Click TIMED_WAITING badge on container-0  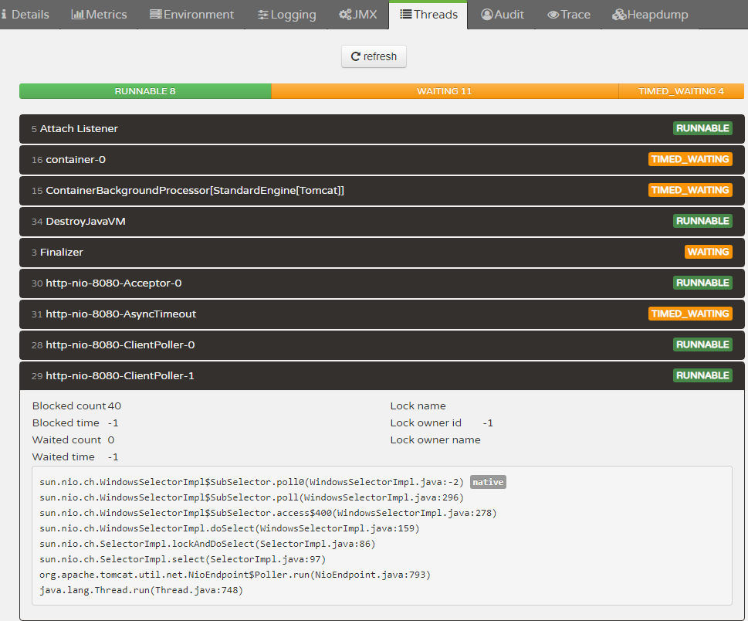690,159
